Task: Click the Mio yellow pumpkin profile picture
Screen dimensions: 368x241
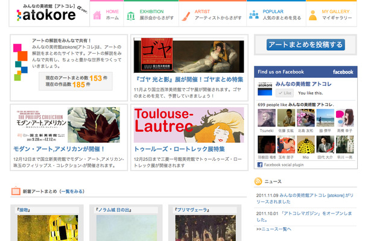Action: 306,145
